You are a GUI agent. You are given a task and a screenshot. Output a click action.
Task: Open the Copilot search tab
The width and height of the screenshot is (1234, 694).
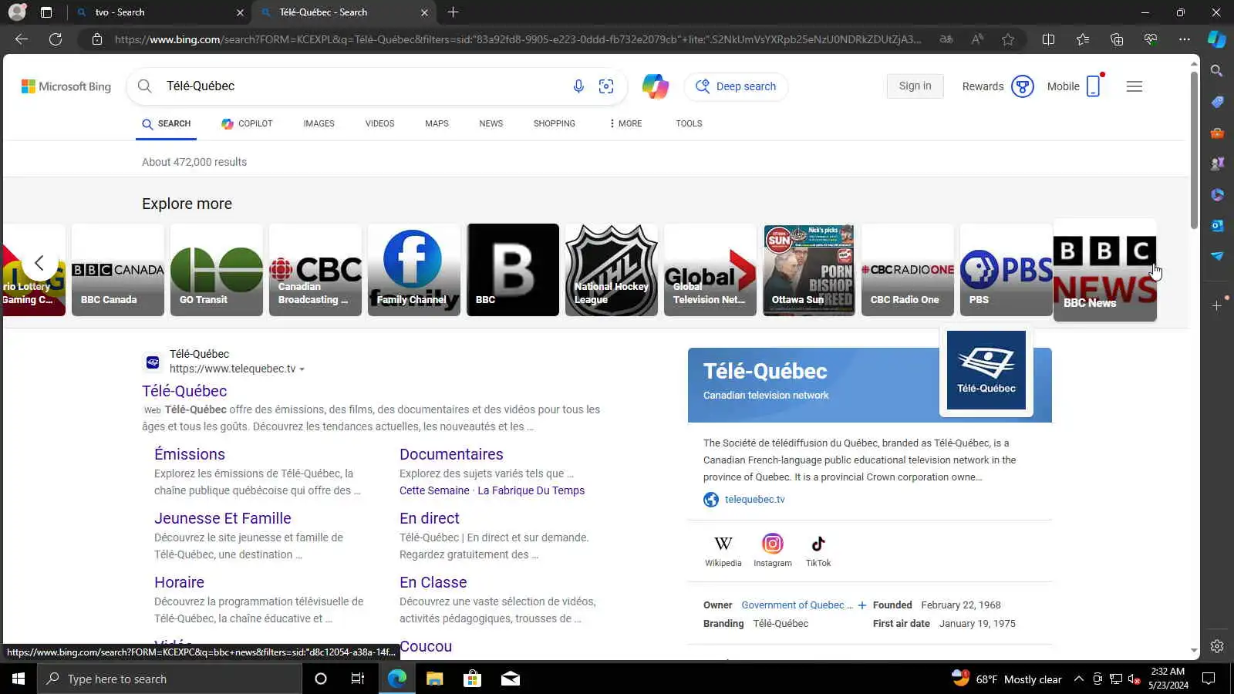coord(247,123)
